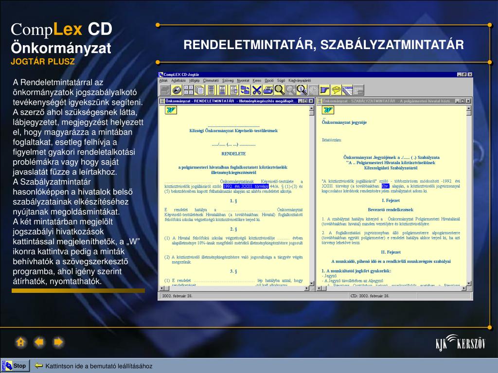Click scroll-left arrow in SZABÁLYZATMINTATÁR window
498x373 pixels.
click(x=319, y=288)
